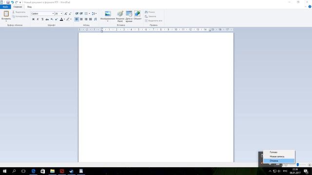Viewport: 312px width, 175px height.
Task: Toggle bold formatting Ж
Action: pyautogui.click(x=33, y=19)
